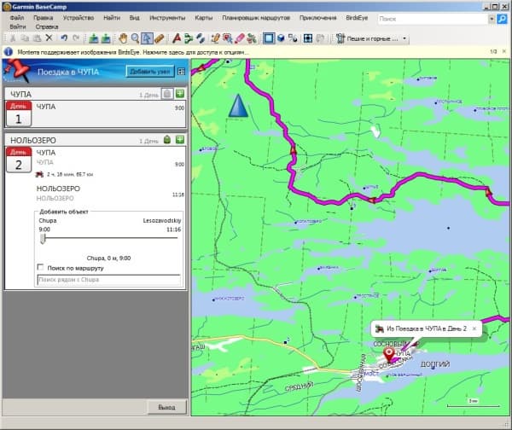Viewport: 512px width, 430px height.
Task: Click the info icon on BirdsEye bar
Action: [x=9, y=52]
